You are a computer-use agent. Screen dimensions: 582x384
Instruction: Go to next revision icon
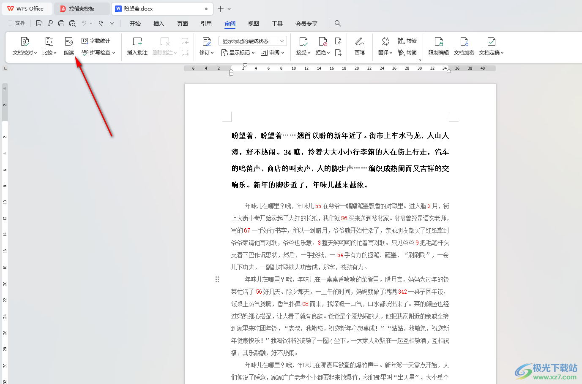[x=338, y=53]
